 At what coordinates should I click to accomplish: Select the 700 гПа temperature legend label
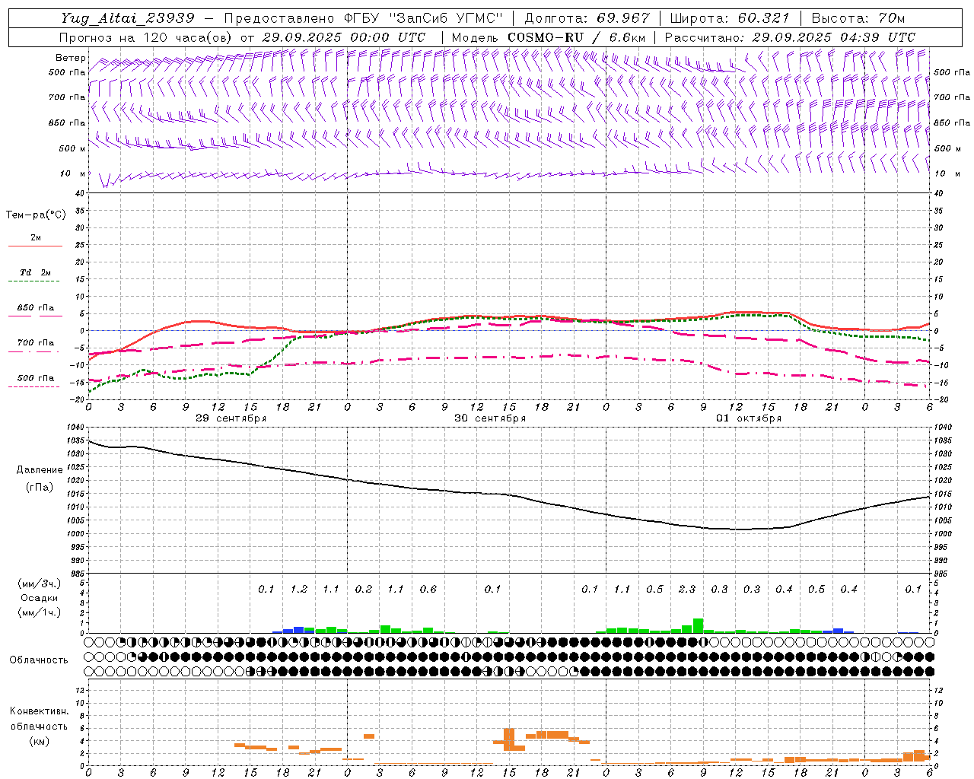click(36, 343)
